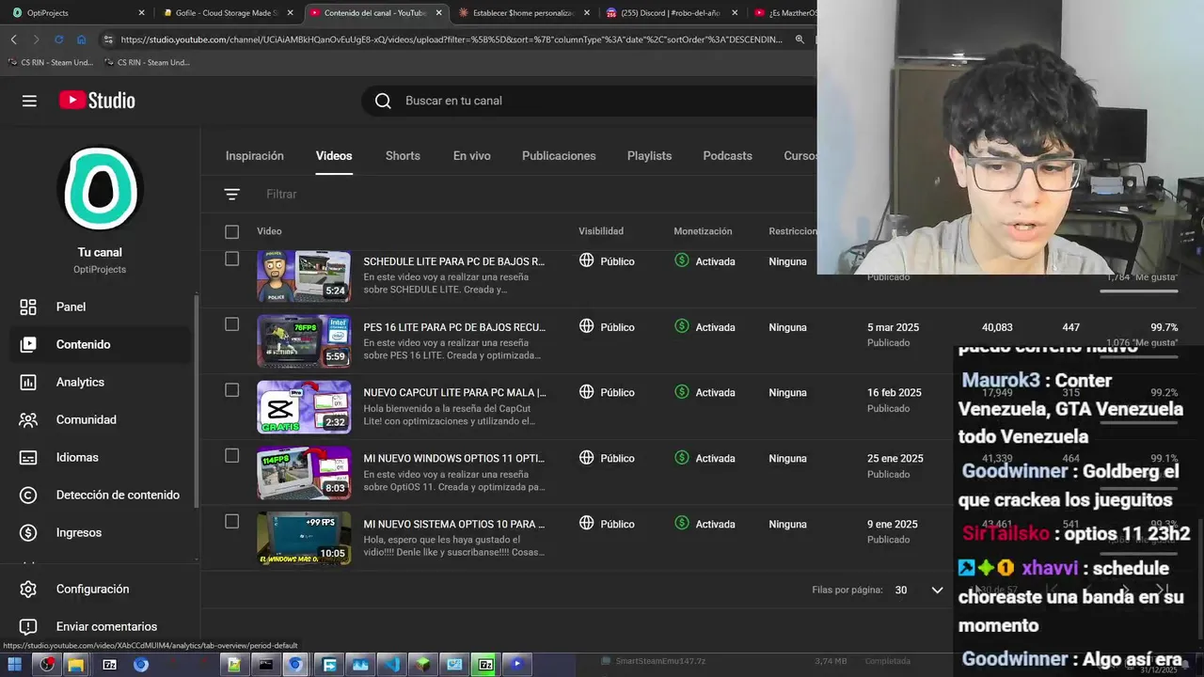Viewport: 1204px width, 677px height.
Task: Switch to the Inspiración tab
Action: coord(254,156)
